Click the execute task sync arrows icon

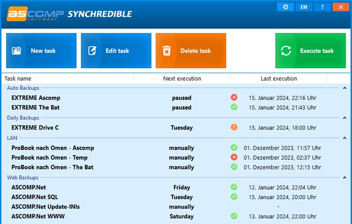[286, 51]
